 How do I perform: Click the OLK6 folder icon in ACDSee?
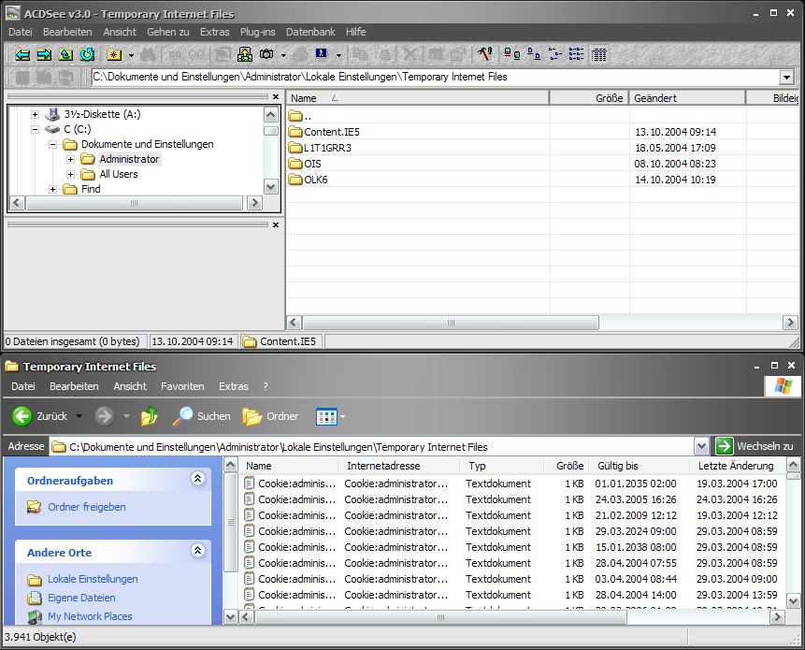click(x=295, y=180)
